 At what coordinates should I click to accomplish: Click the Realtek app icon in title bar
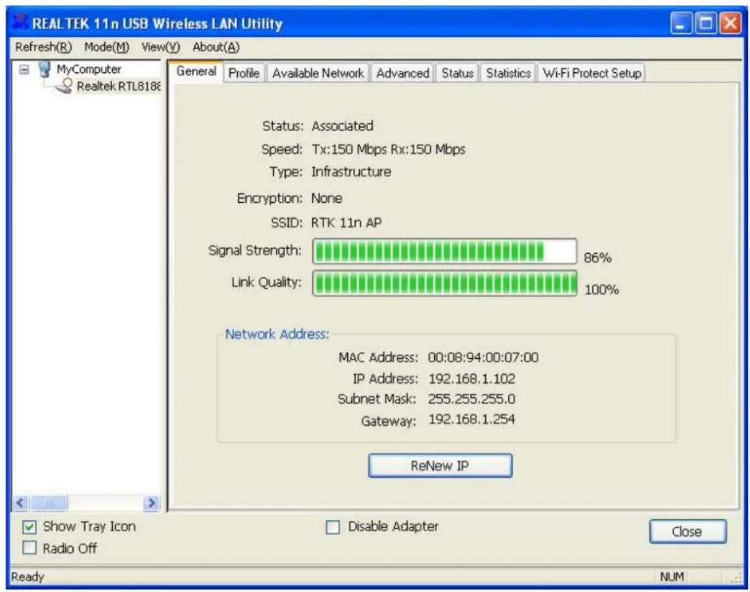20,22
